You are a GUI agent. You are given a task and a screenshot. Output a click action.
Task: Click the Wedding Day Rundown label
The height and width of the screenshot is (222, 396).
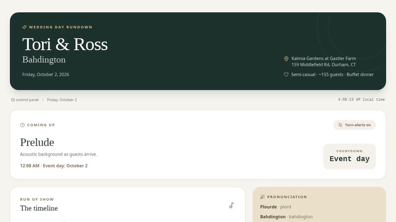pos(60,27)
